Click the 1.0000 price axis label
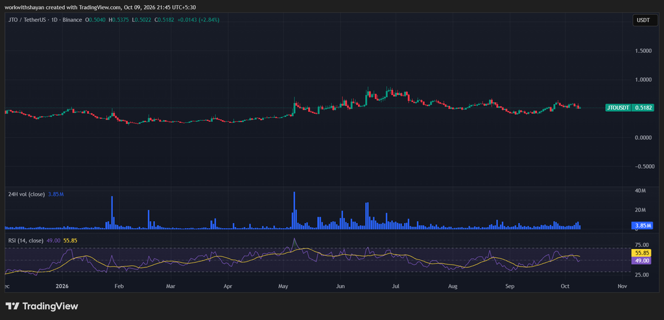This screenshot has height=320, width=664. [x=643, y=80]
